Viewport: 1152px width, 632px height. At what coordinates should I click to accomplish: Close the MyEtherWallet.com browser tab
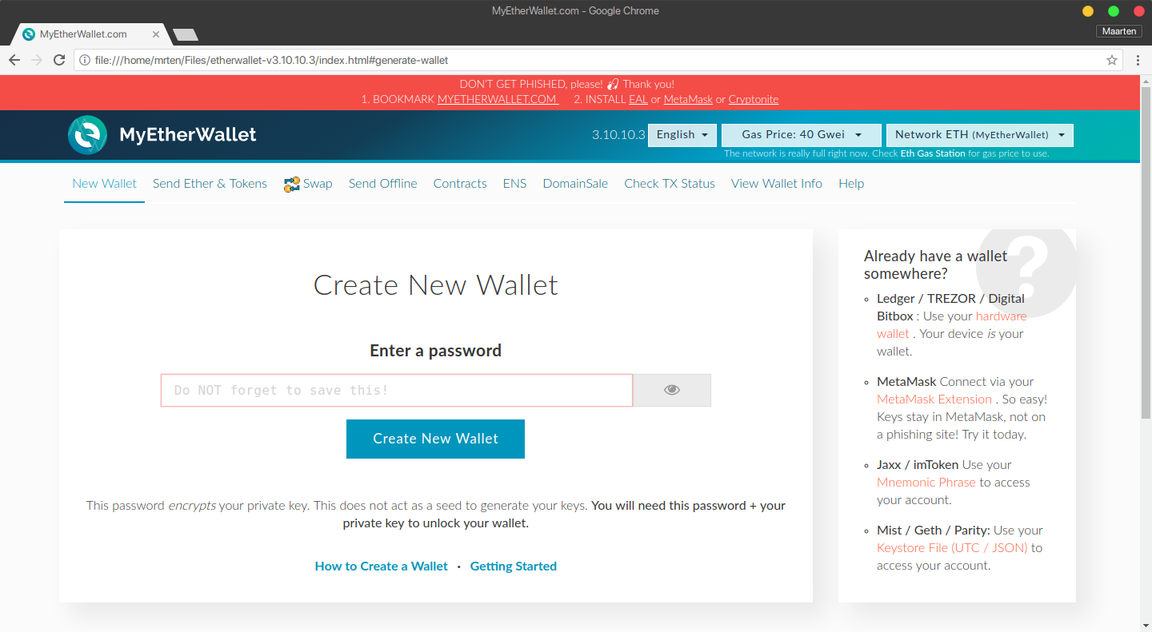(156, 34)
